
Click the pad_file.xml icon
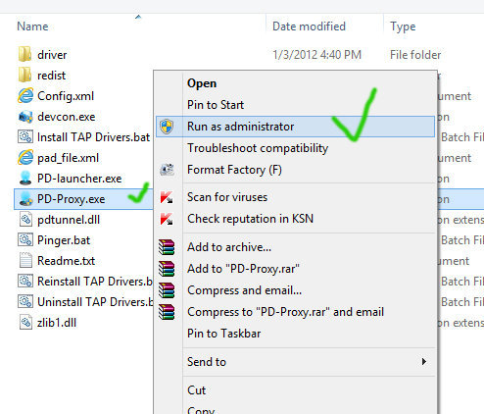[x=25, y=158]
